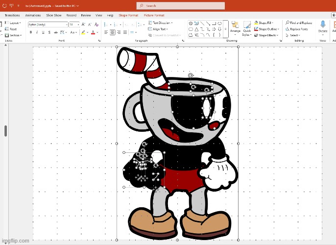336x245 pixels.
Task: Decrease font size
Action: pyautogui.click(x=90, y=24)
